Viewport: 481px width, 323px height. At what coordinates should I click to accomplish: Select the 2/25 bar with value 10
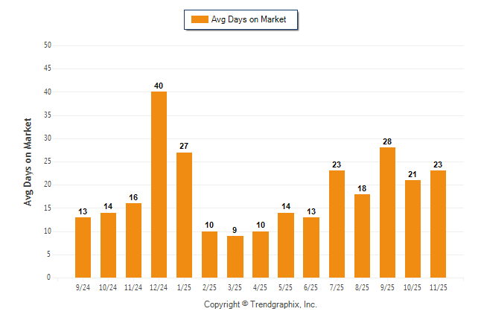[209, 255]
